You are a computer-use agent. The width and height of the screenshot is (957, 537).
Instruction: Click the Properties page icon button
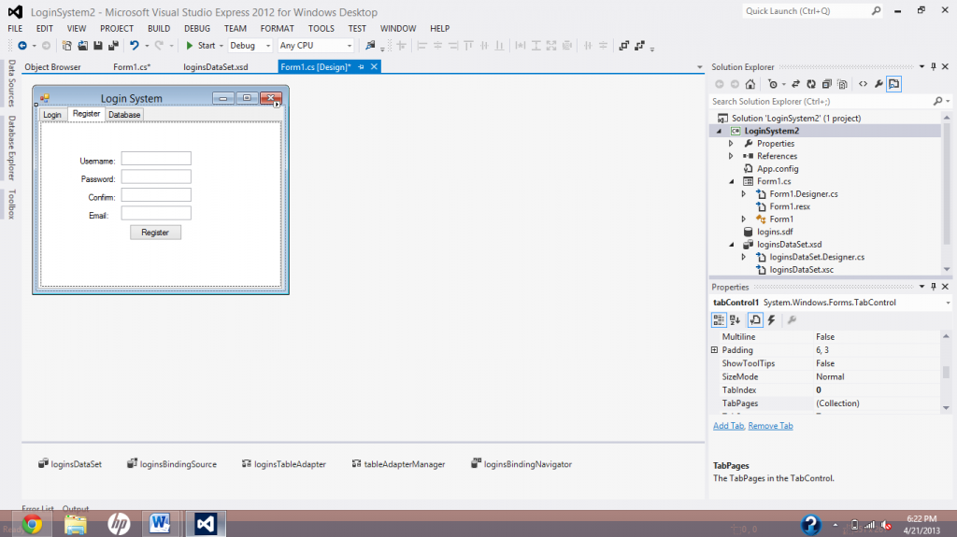coord(755,319)
